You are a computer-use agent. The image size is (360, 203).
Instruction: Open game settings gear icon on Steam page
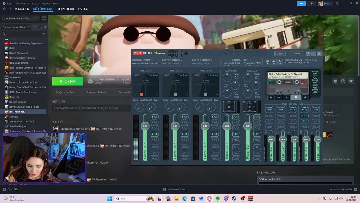[x=335, y=81]
